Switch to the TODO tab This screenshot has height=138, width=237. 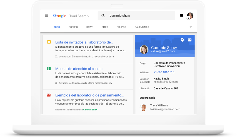57,27
